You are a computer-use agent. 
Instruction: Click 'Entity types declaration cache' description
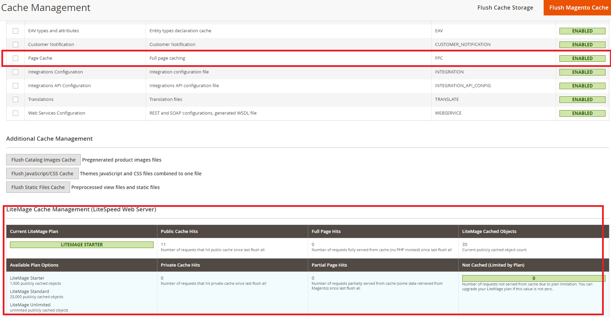click(x=180, y=31)
